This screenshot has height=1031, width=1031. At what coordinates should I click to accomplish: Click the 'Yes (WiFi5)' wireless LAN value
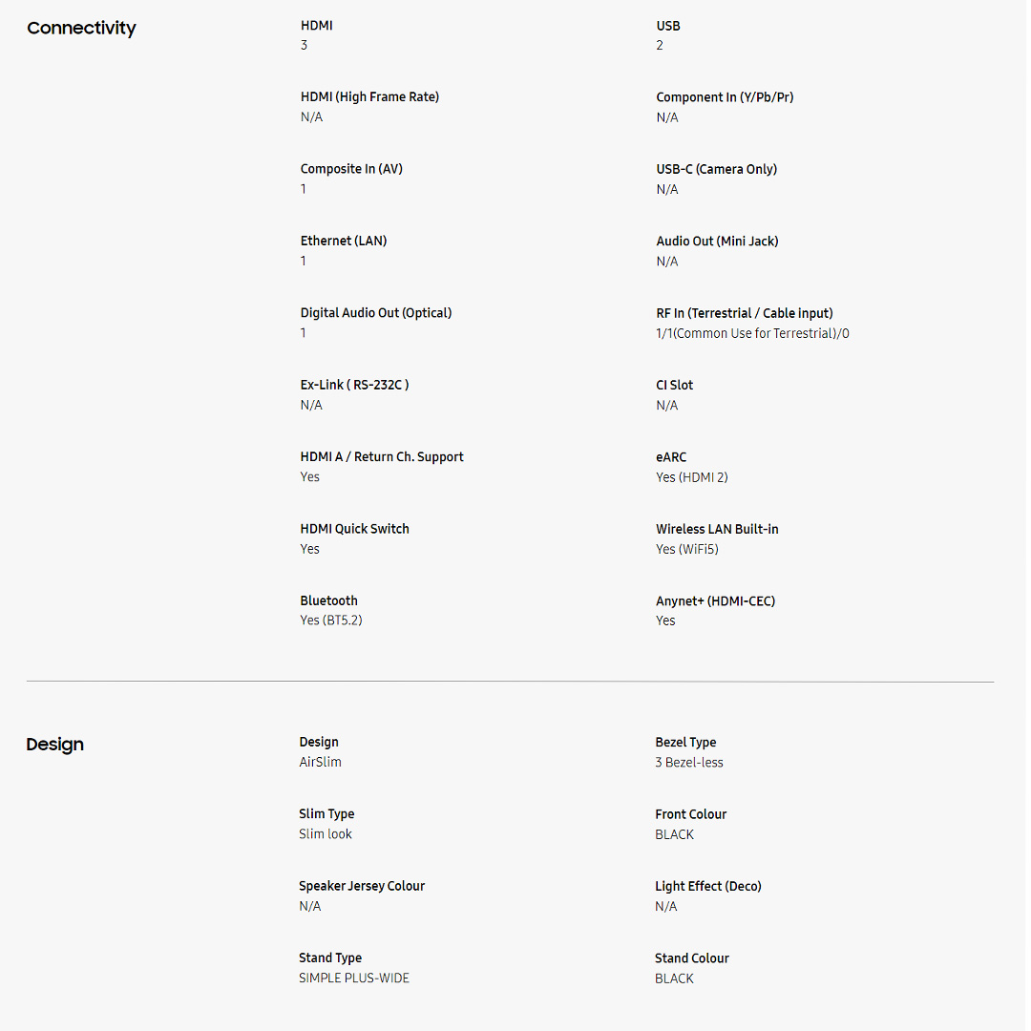pyautogui.click(x=686, y=549)
